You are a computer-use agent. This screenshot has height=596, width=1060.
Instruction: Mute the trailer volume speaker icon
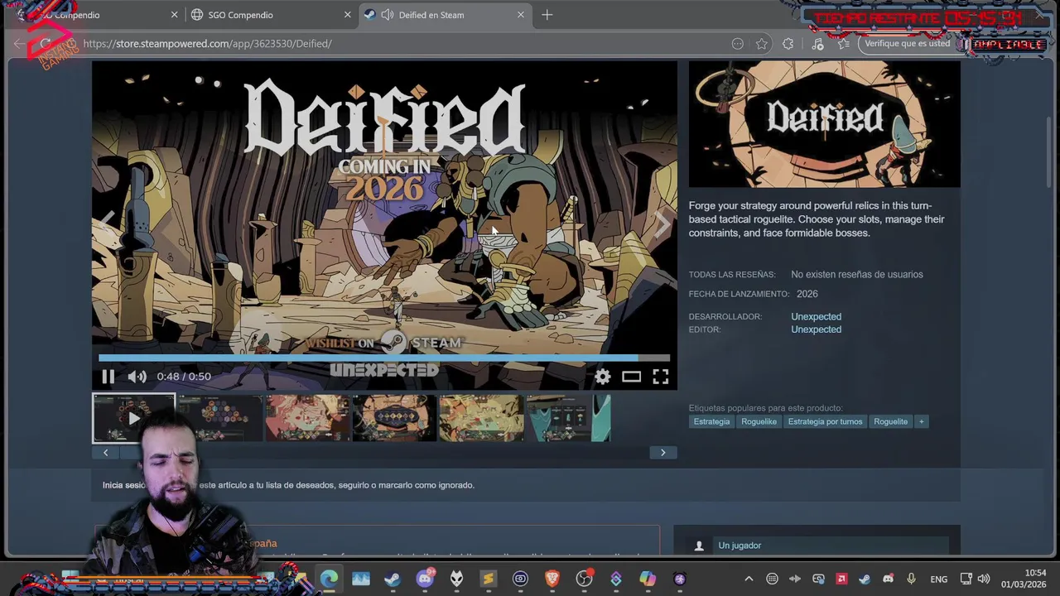tap(137, 377)
